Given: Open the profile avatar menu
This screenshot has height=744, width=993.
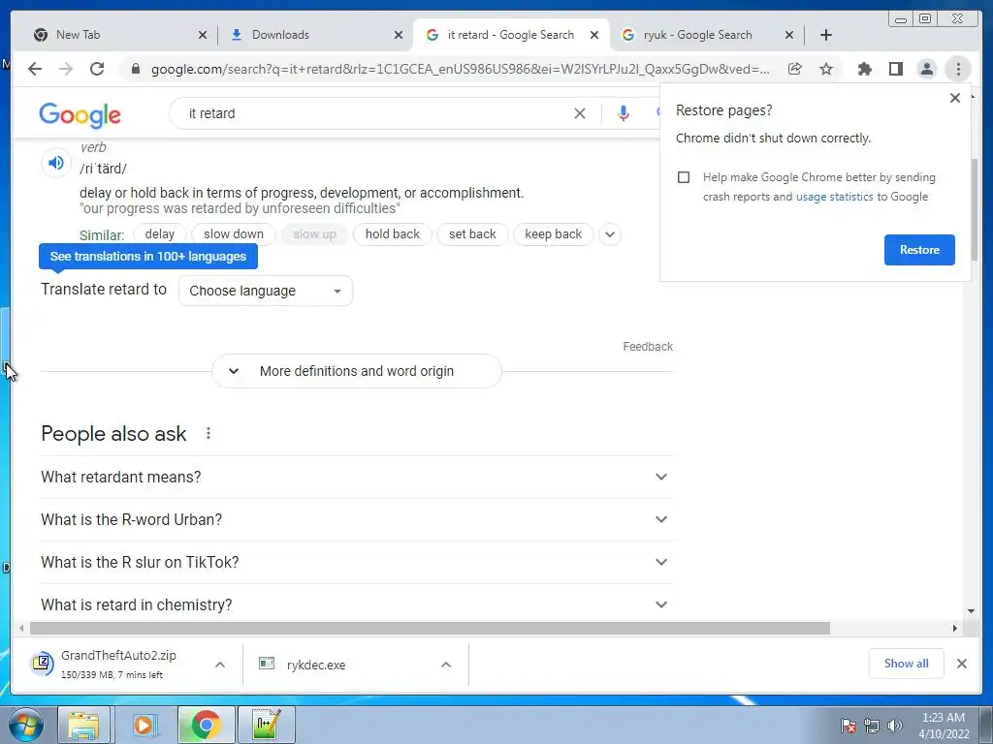Looking at the screenshot, I should (926, 69).
